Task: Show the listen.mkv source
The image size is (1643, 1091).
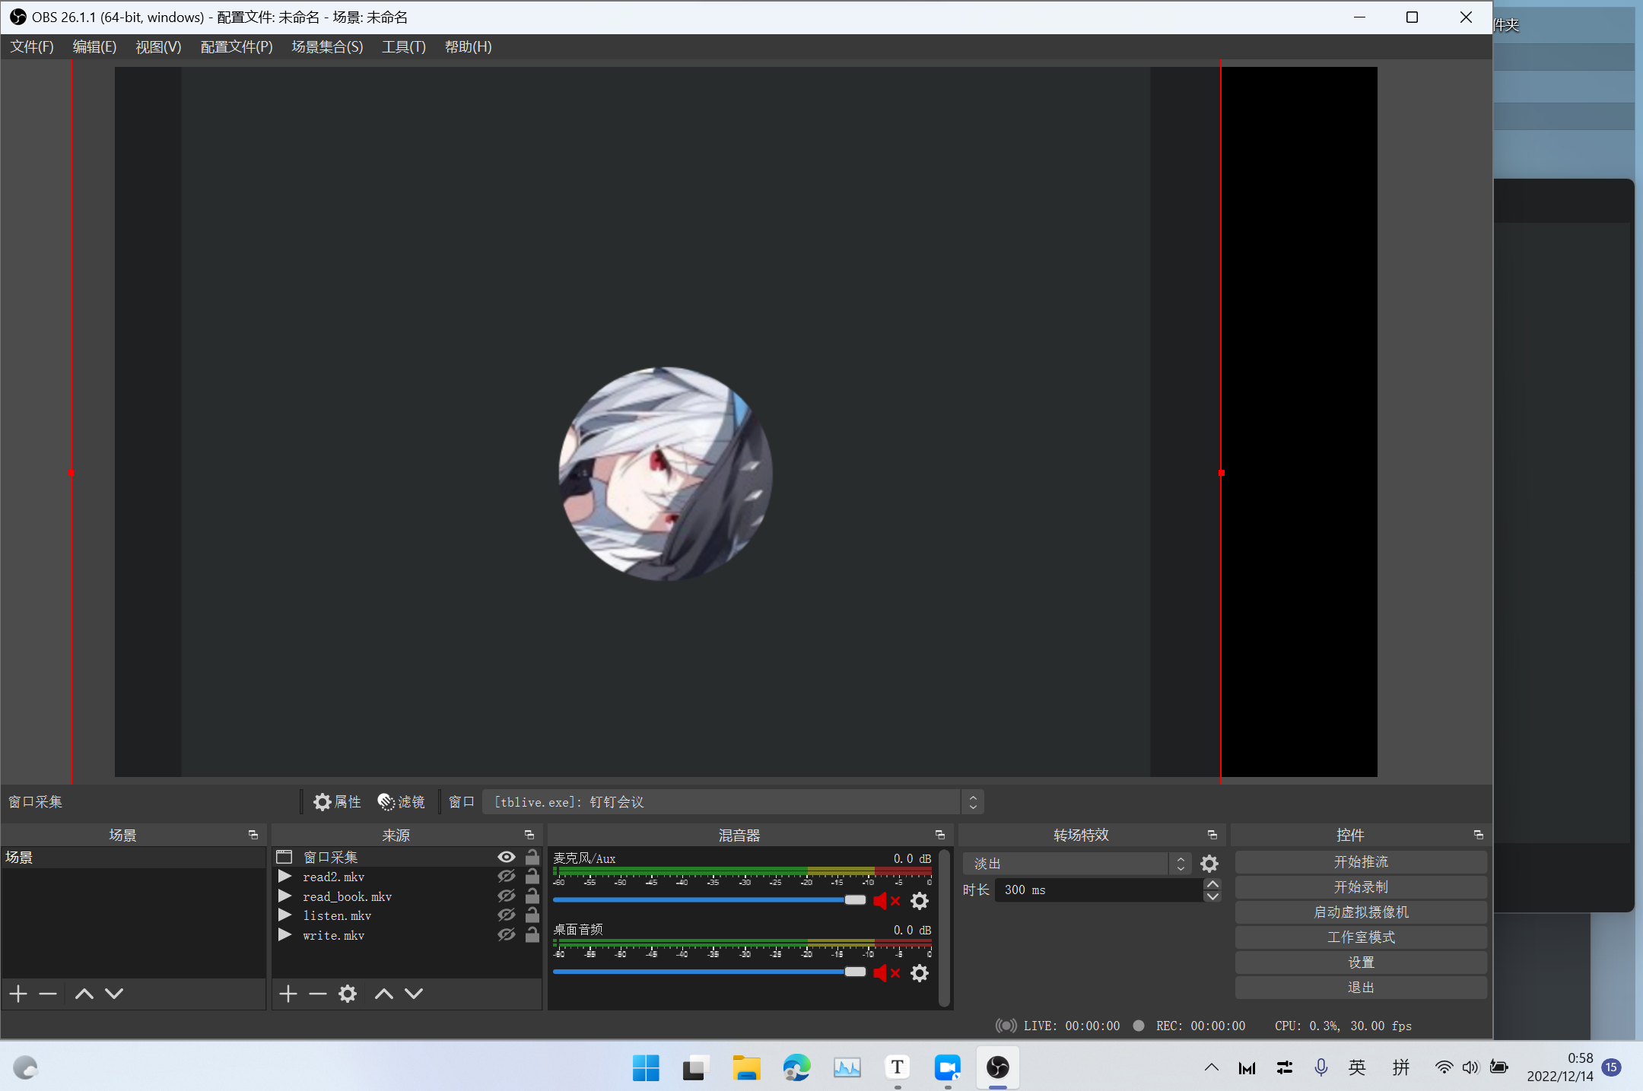Action: (x=507, y=915)
